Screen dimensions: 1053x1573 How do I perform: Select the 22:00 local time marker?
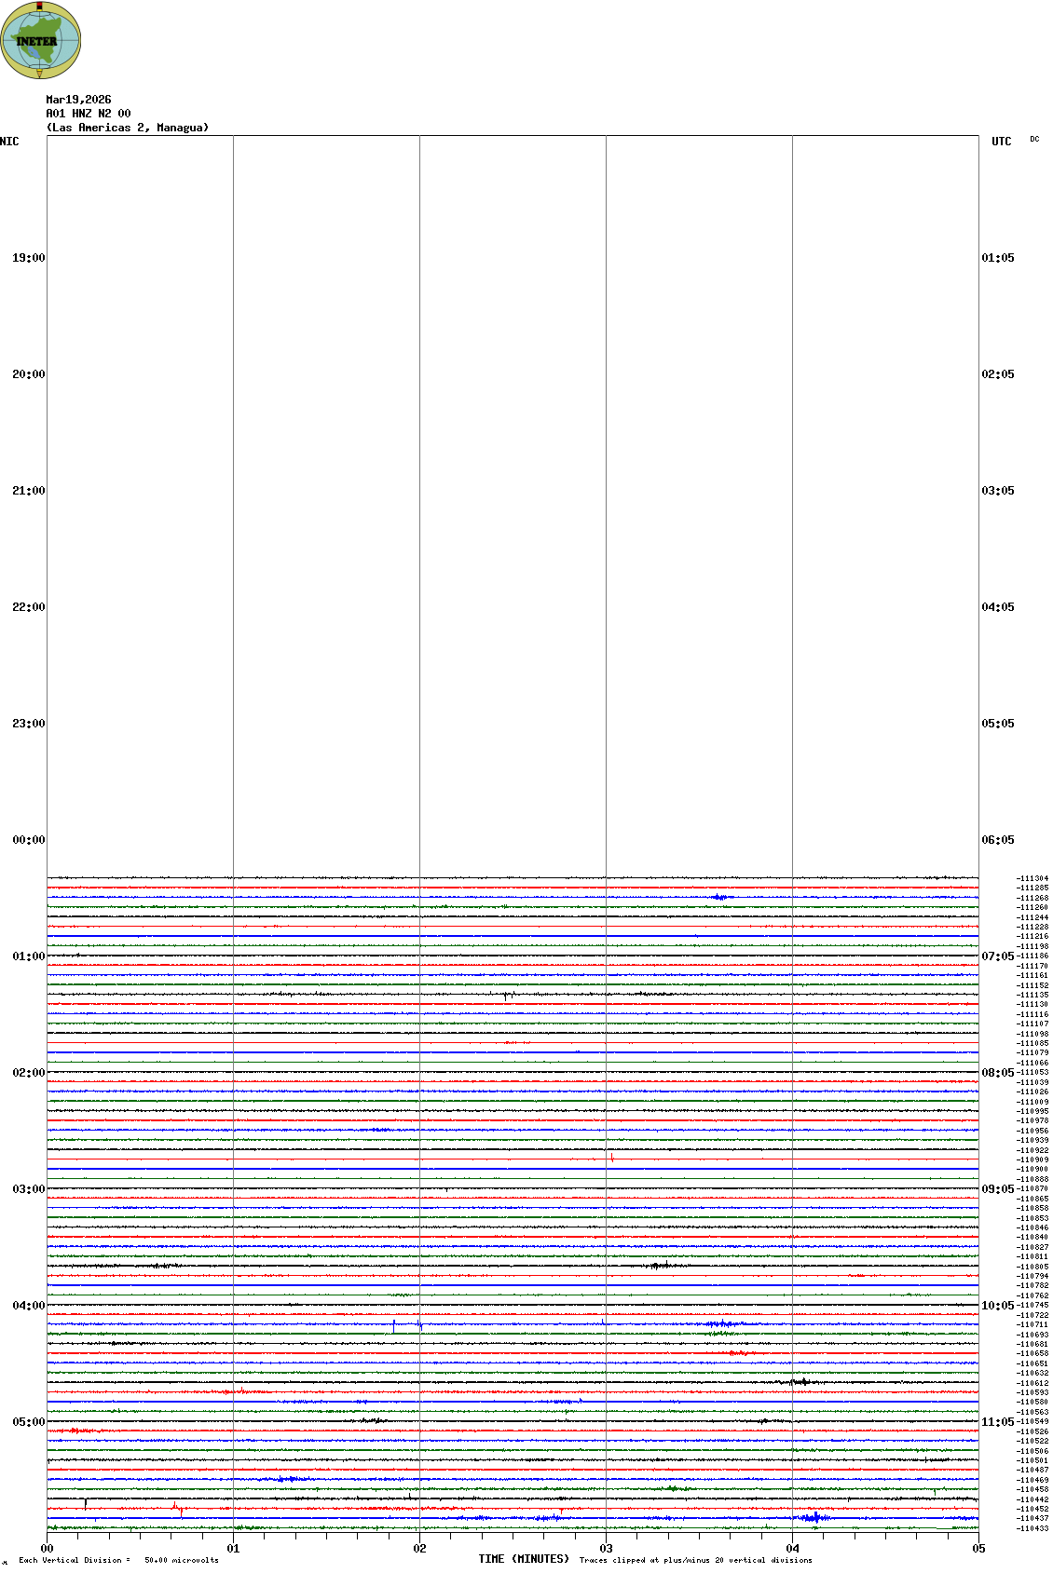28,607
